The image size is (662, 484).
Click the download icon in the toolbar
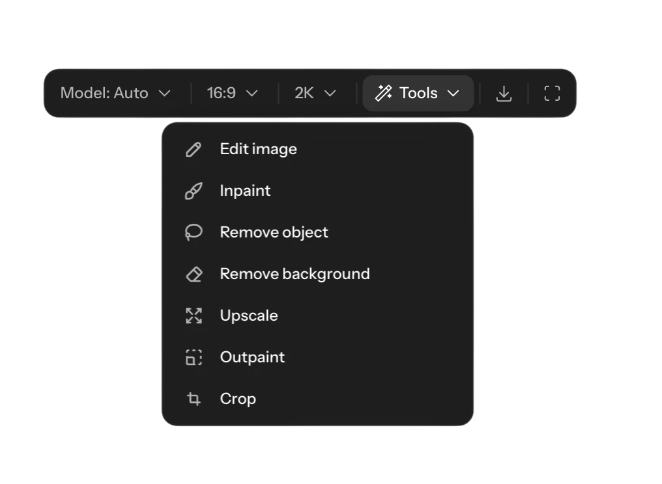504,94
